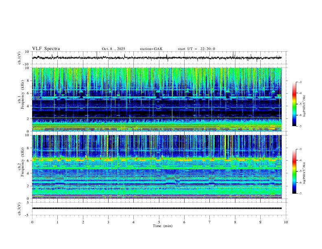This screenshot has height=249, width=322.
Task: Click the '-7' label on lower color scale
Action: (300, 194)
